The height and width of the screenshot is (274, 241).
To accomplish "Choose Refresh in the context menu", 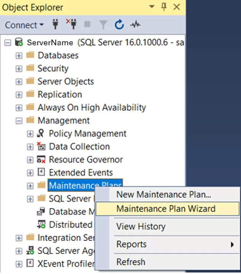I will [167, 262].
